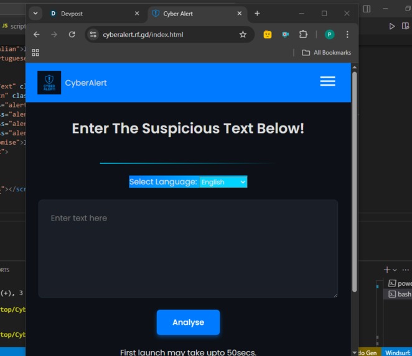
Task: Open the Extensions puzzle menu
Action: [303, 34]
